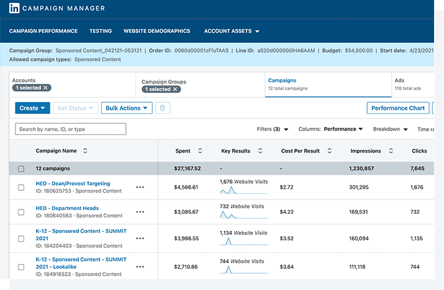Click spent amount $4,566.61

[186, 187]
